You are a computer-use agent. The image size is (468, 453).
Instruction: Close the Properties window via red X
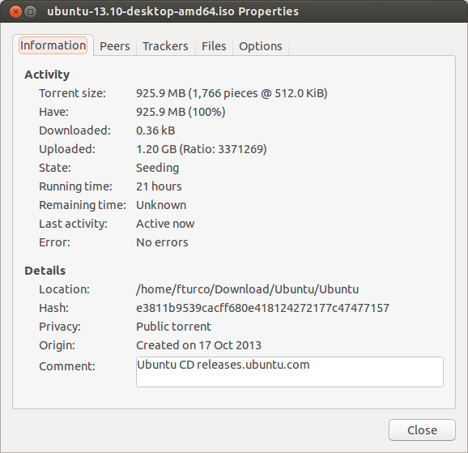click(x=15, y=12)
